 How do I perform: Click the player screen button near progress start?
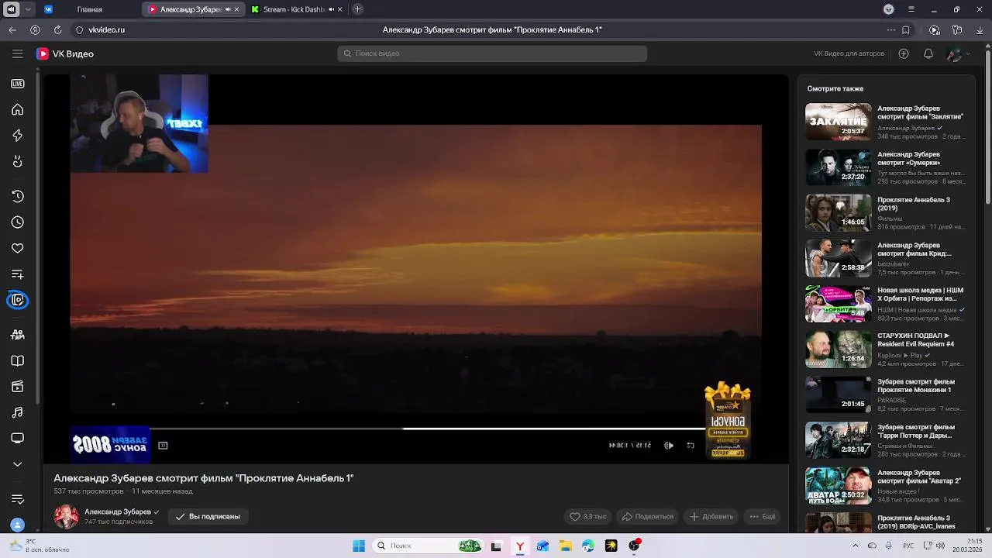pyautogui.click(x=163, y=446)
